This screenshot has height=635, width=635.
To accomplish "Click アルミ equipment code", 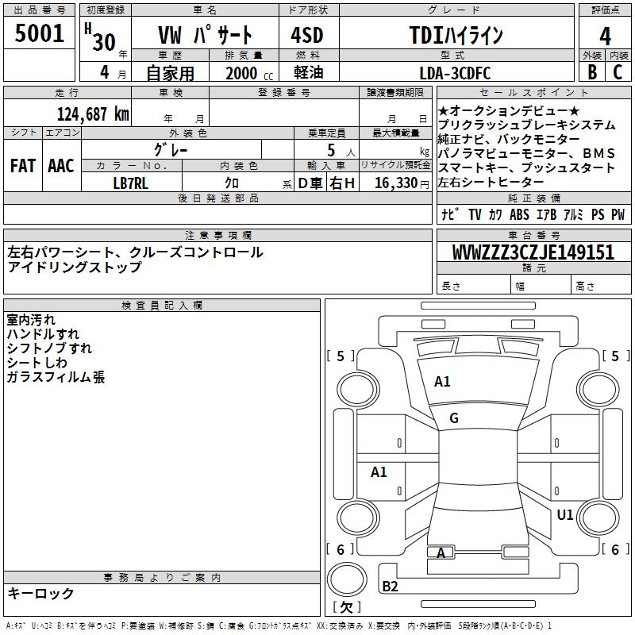I will pyautogui.click(x=573, y=214).
